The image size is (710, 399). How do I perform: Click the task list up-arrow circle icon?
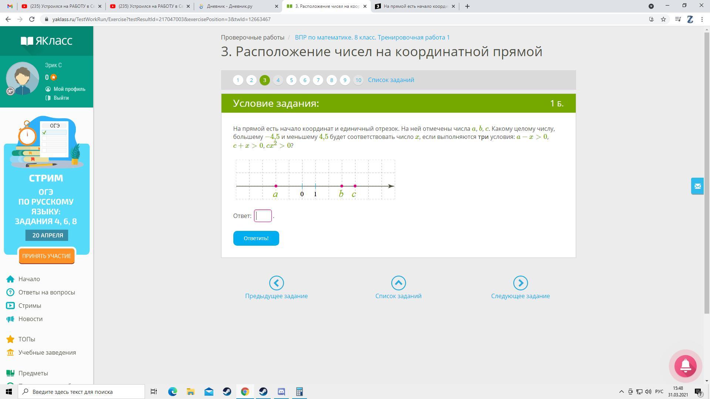[398, 283]
